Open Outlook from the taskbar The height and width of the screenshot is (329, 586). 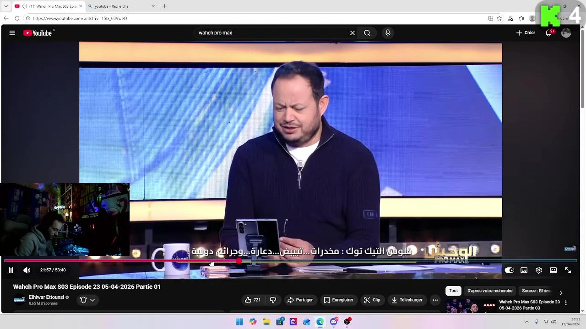point(306,322)
